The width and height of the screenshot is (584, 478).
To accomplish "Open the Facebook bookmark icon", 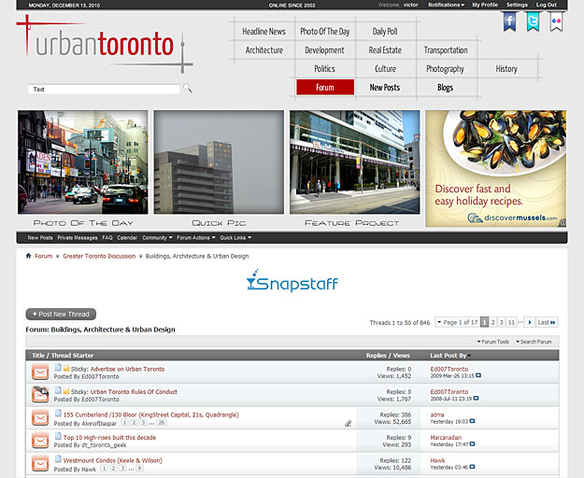I will (x=510, y=21).
